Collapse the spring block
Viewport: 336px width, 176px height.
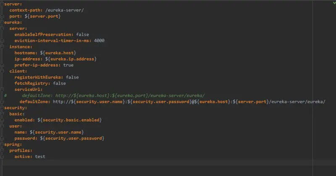(2, 144)
